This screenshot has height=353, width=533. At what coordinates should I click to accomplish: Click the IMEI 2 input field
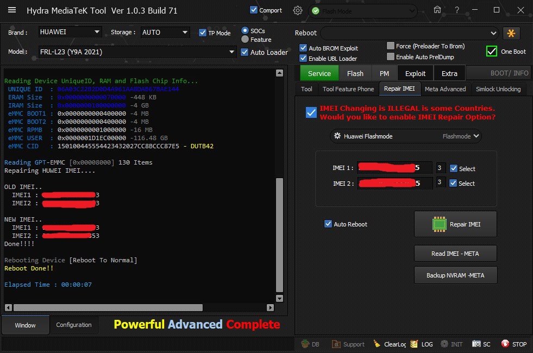394,183
